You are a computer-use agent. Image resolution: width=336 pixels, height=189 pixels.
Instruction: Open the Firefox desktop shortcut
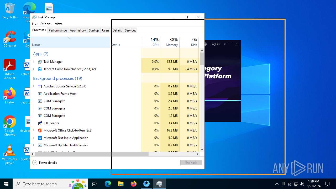point(10,96)
